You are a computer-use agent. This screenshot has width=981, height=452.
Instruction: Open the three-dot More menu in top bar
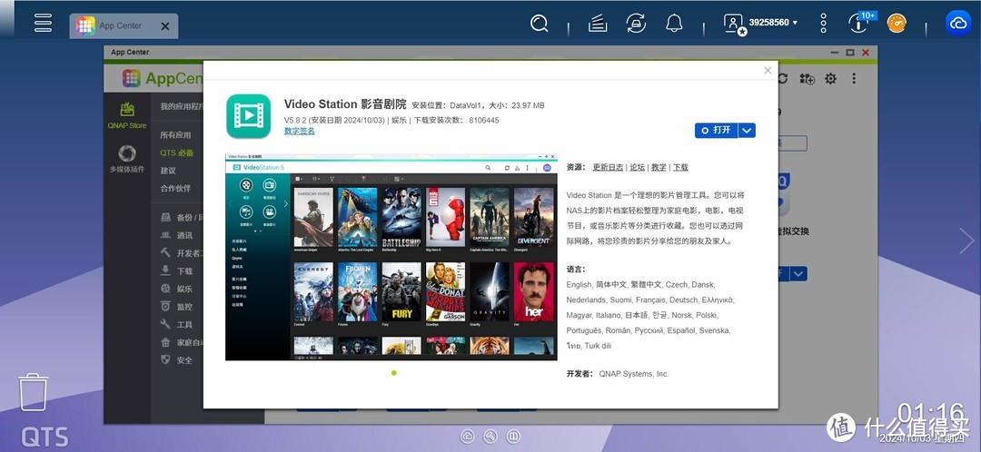click(x=823, y=24)
